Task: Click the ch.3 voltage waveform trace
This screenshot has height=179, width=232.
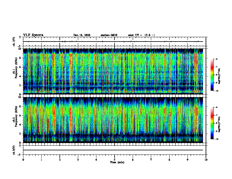Action: click(x=113, y=150)
